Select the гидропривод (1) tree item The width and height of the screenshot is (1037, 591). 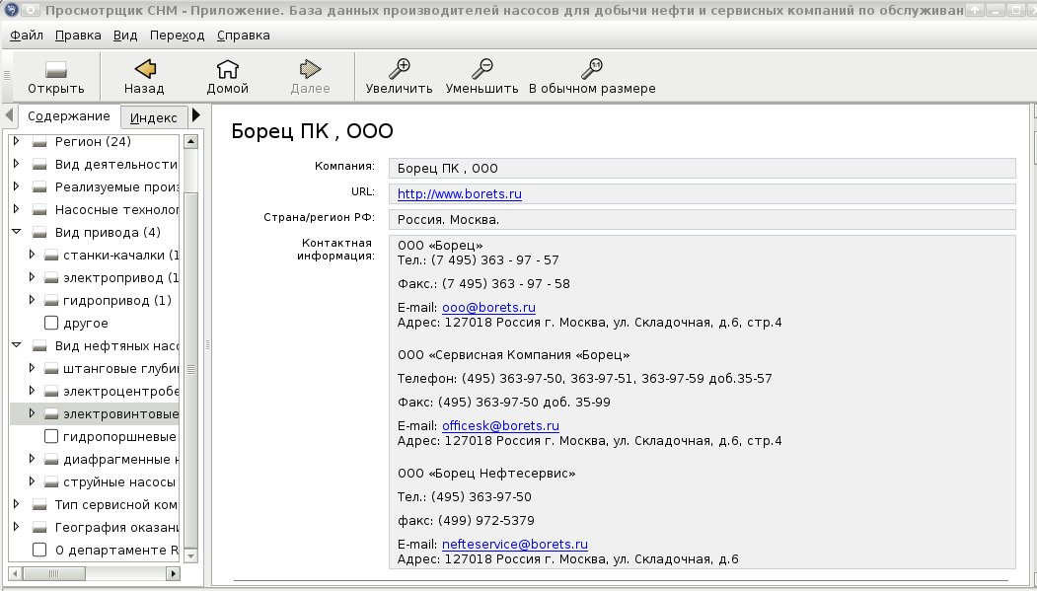[117, 301]
